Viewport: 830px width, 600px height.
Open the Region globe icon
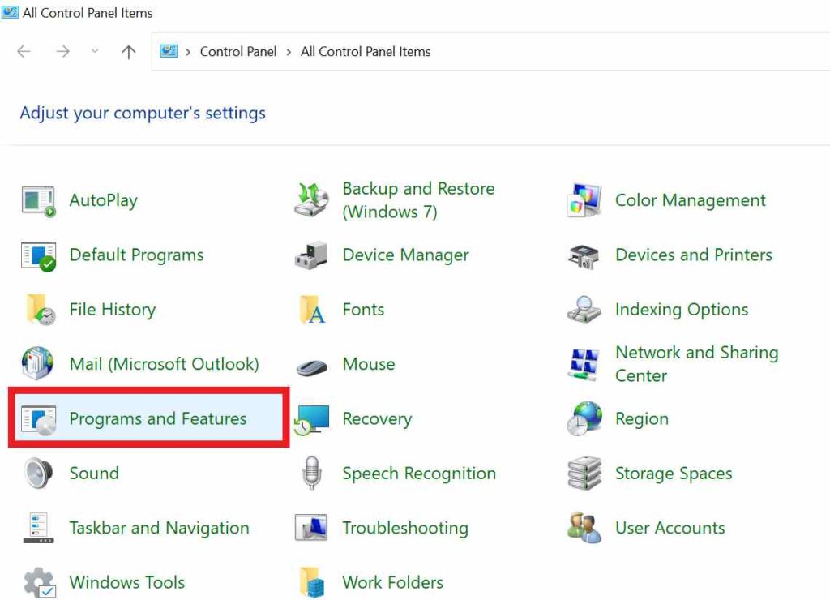584,419
